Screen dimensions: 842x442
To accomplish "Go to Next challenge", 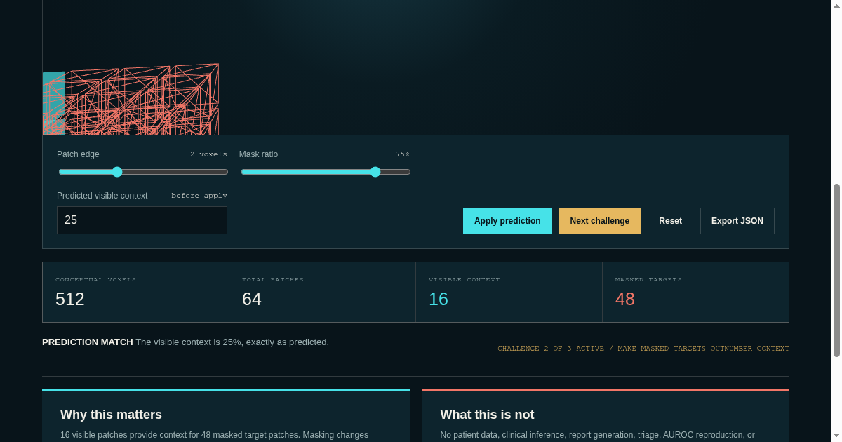I will [x=600, y=221].
